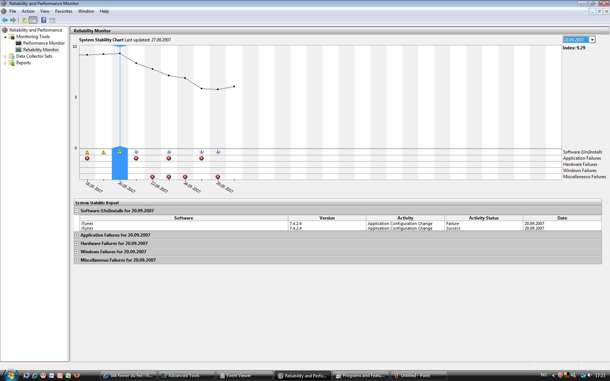Click the 21.09.2007 software install info icon

[136, 152]
